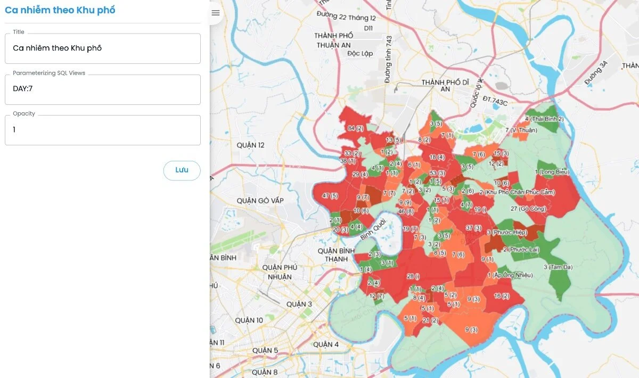Click the '3 (Phước Hiệp)' map label

(506, 233)
